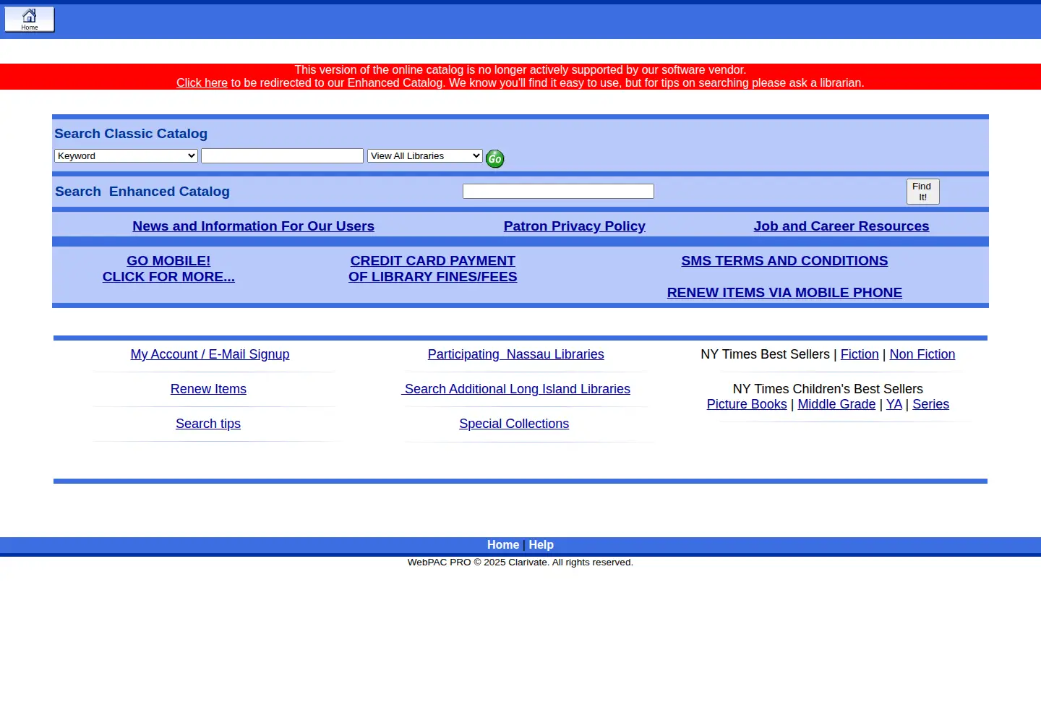Open NY Times Non Fiction best sellers
Viewport: 1041px width, 723px height.
tap(922, 354)
